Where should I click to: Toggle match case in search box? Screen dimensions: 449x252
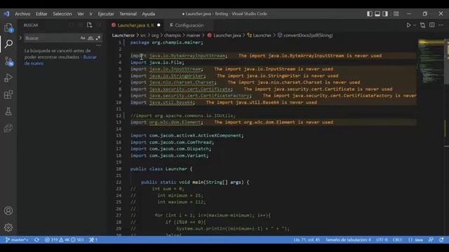(83, 38)
